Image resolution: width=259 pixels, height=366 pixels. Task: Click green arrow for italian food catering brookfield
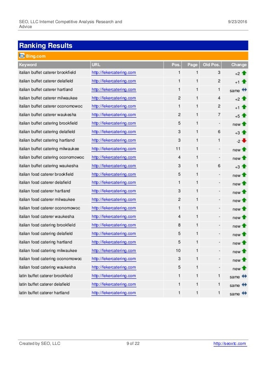pos(244,226)
